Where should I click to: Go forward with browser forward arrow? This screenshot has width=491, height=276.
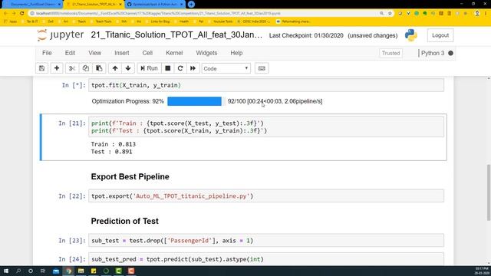coord(14,13)
